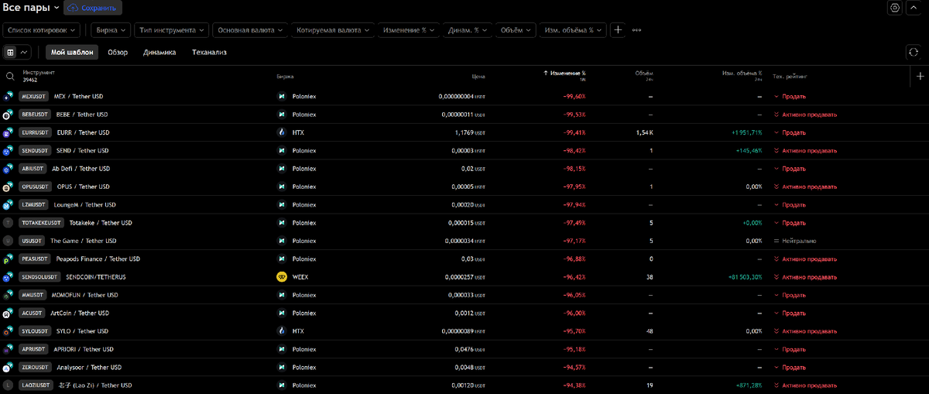Screen dimensions: 929x394
Task: Click the Сохранить save button
Action: tap(93, 8)
